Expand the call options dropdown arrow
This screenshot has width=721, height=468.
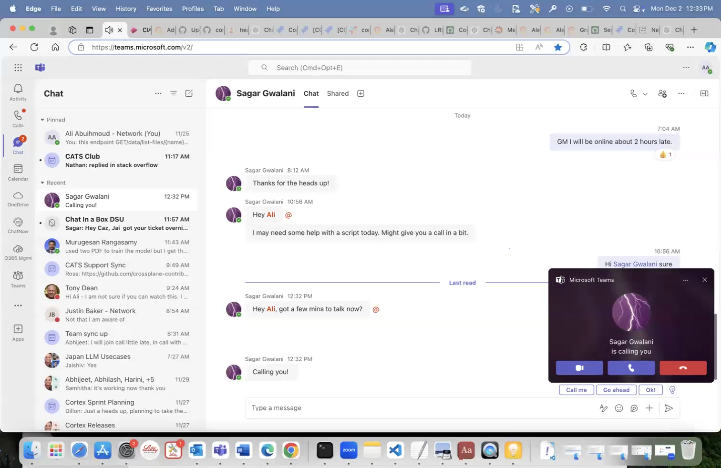(x=645, y=94)
